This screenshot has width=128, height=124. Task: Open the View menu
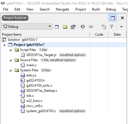coord(30,9)
